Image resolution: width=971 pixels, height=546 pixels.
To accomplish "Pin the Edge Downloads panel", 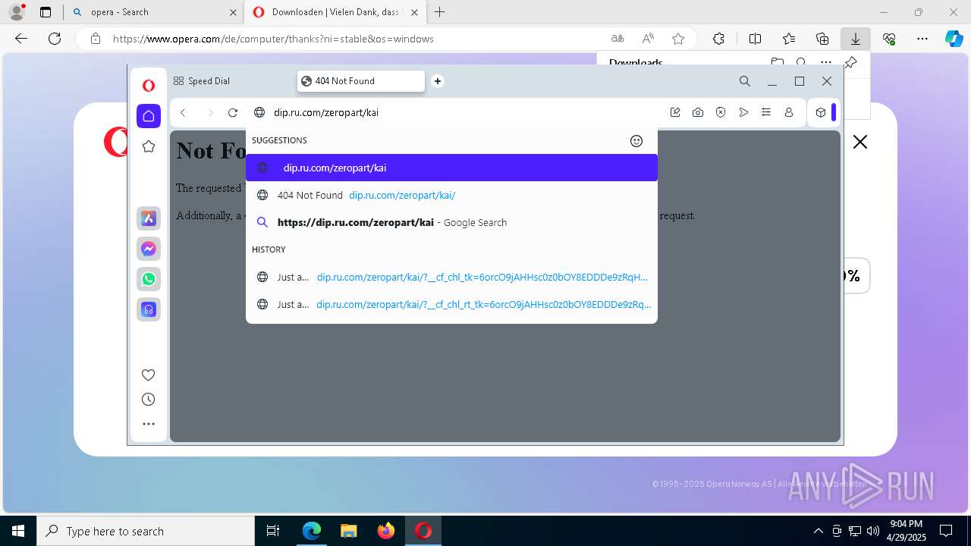I will pyautogui.click(x=851, y=63).
